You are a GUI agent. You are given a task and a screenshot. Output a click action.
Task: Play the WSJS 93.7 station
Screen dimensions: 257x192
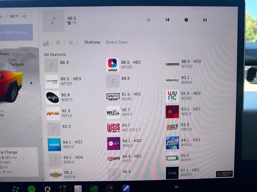pyautogui.click(x=124, y=128)
